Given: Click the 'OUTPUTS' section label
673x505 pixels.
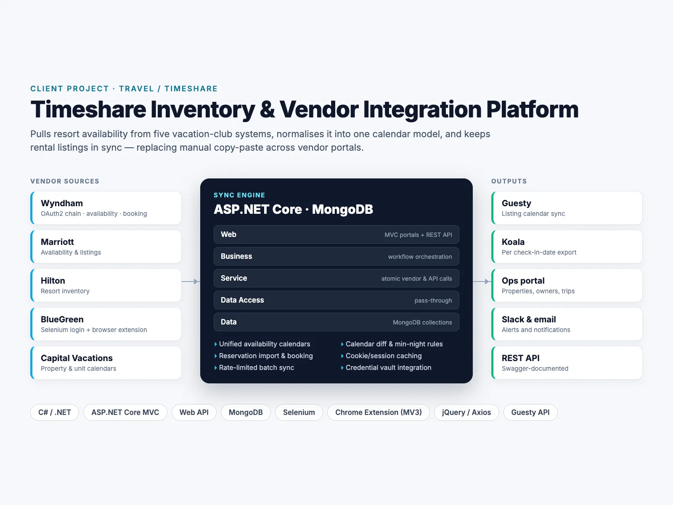Looking at the screenshot, I should 509,181.
